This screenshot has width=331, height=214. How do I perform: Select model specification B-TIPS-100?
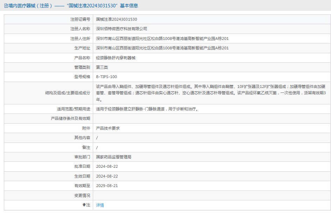click(106, 77)
